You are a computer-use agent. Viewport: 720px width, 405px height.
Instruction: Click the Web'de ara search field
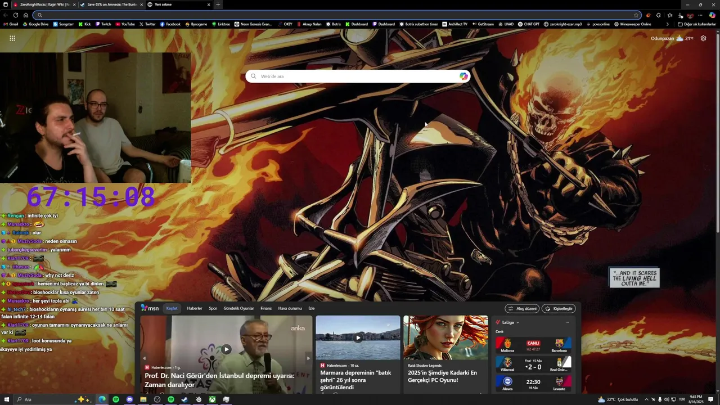[x=358, y=76]
